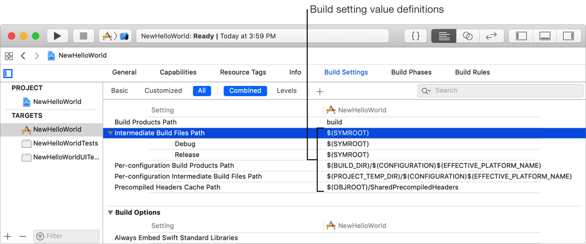Toggle the inspectors pane
The width and height of the screenshot is (586, 244).
click(568, 36)
